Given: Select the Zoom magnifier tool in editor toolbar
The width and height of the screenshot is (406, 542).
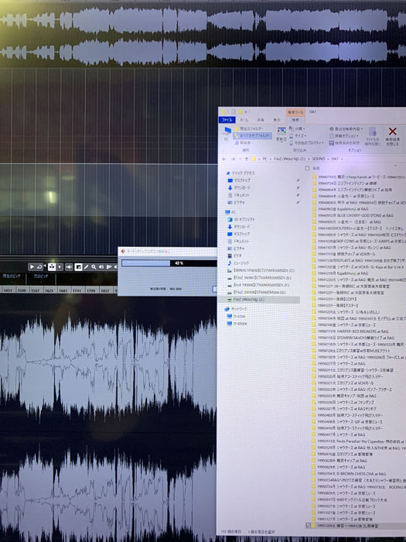Looking at the screenshot, I should click(x=94, y=267).
